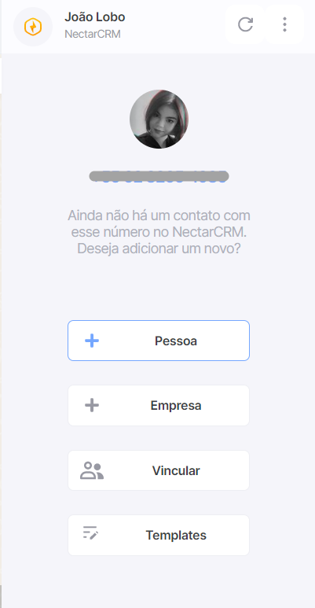The height and width of the screenshot is (608, 315).
Task: Open the Templates option
Action: click(159, 535)
